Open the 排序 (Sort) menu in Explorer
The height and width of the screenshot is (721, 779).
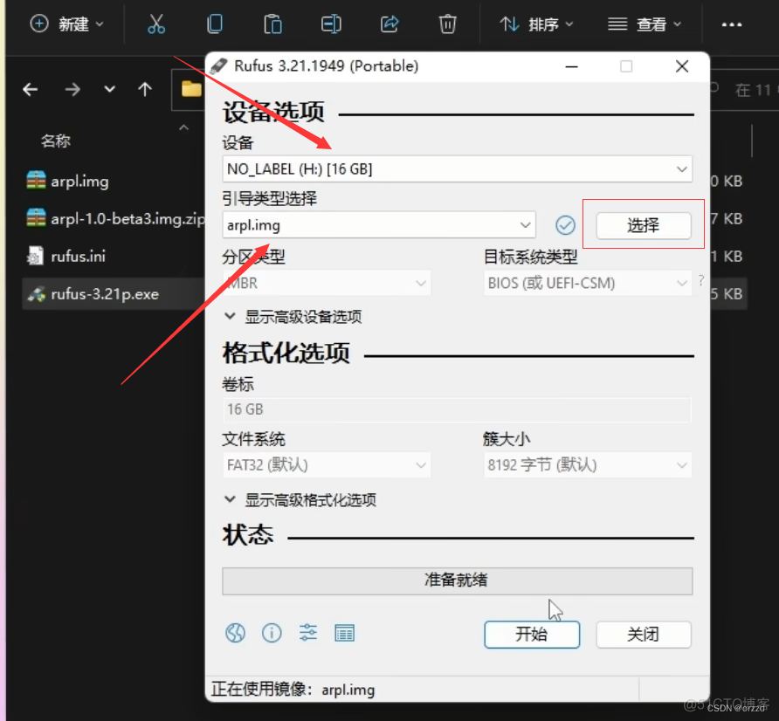[536, 24]
